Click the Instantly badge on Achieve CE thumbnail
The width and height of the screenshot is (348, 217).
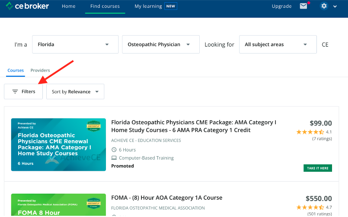point(93,126)
